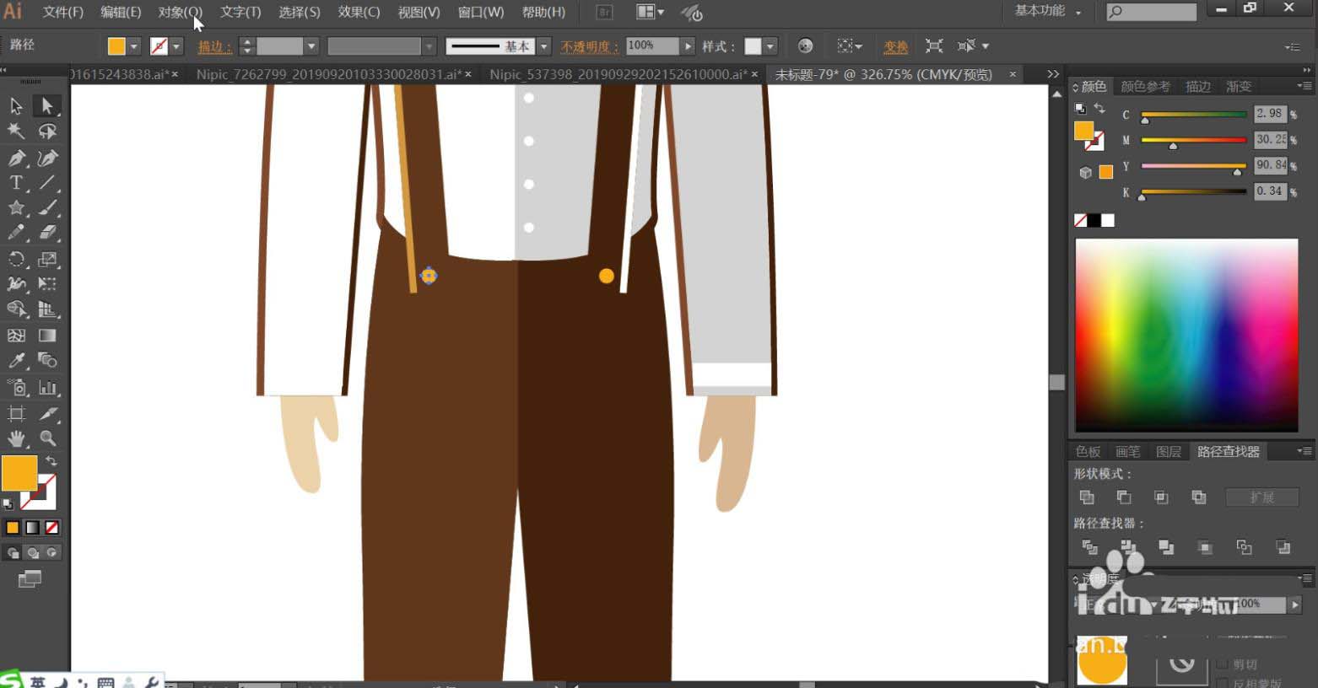Switch to the 图层 layers tab
The height and width of the screenshot is (688, 1318).
coord(1168,452)
